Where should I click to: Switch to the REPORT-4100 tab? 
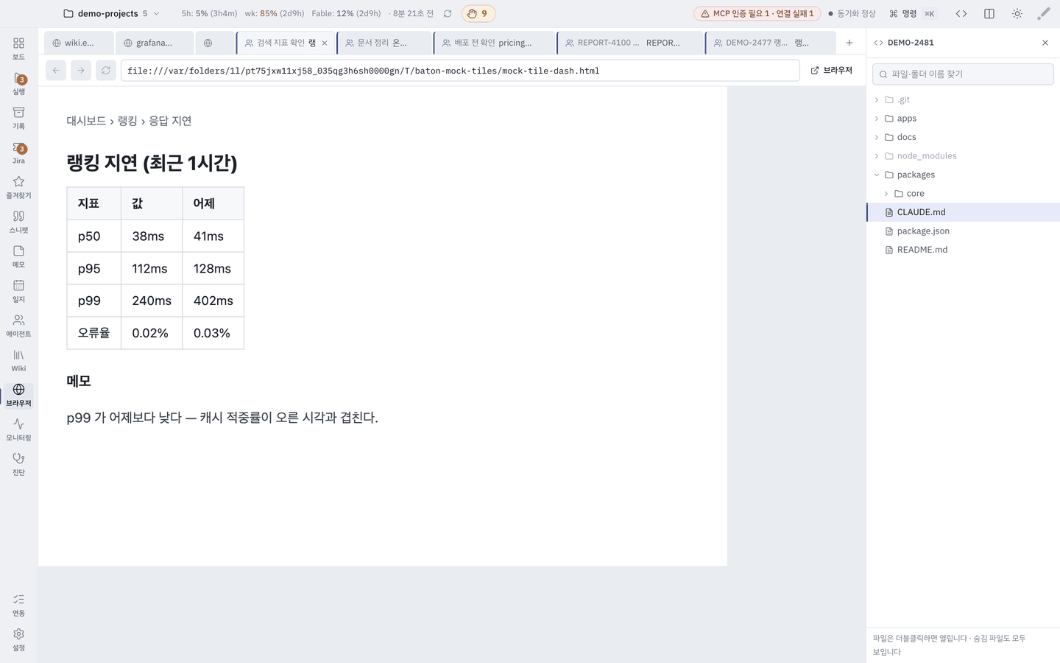(630, 43)
